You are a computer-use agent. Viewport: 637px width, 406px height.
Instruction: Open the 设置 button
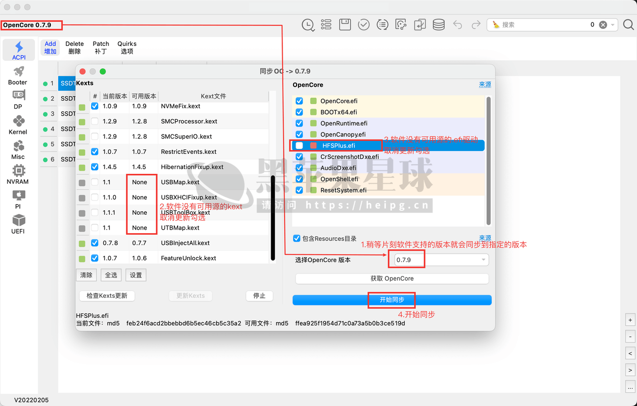tap(136, 275)
